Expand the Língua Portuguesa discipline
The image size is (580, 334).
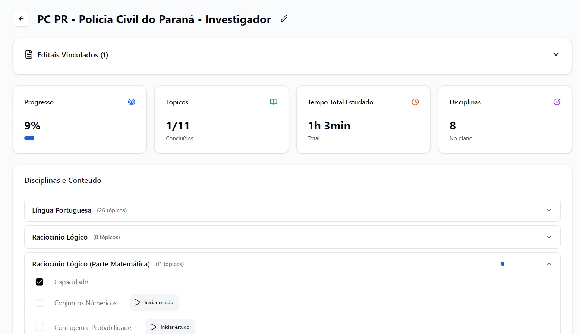tap(549, 210)
